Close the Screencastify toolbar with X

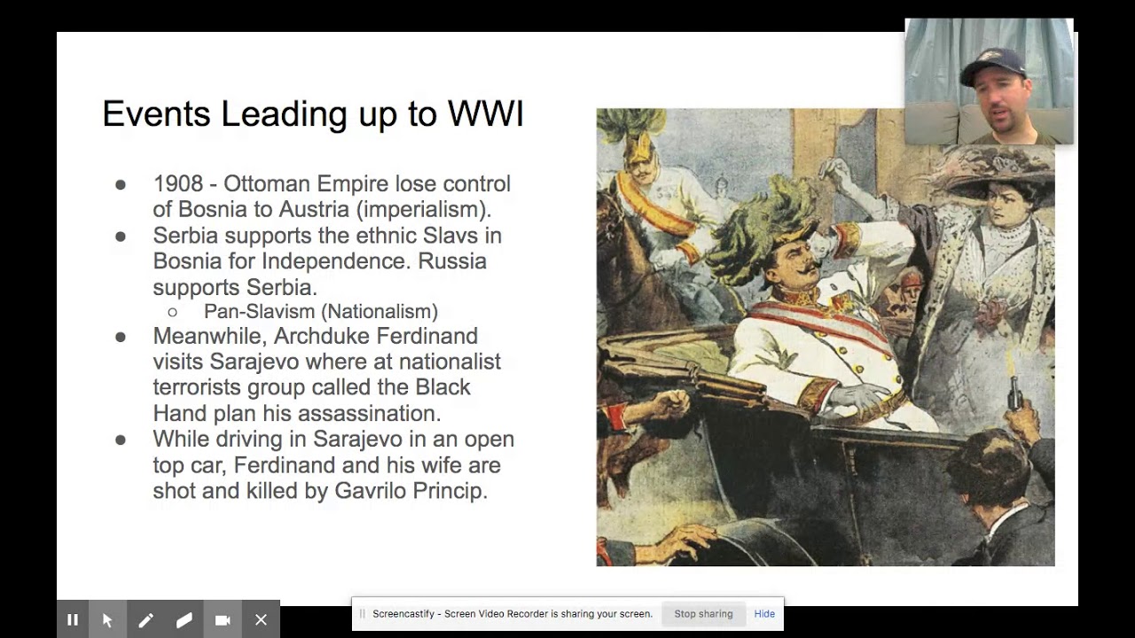coord(261,620)
